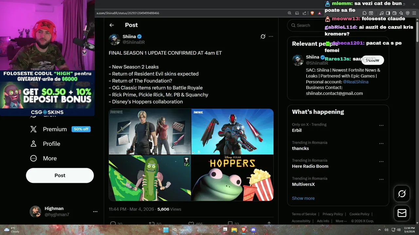Click the share page icon in address bar

[x=304, y=13]
